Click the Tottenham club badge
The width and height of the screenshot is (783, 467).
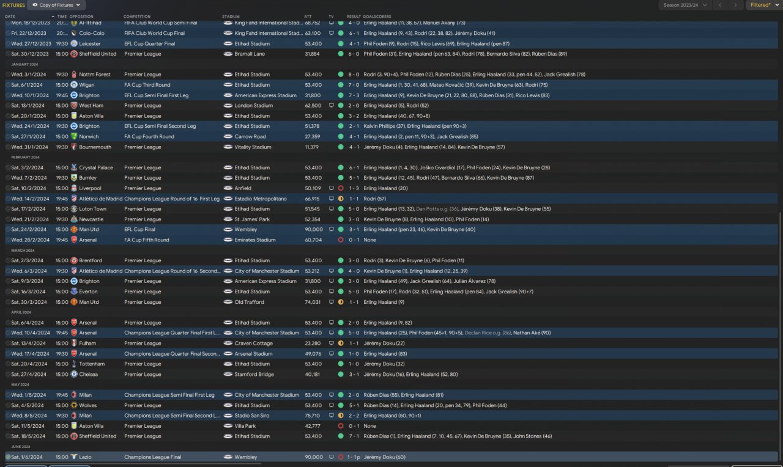pos(73,364)
